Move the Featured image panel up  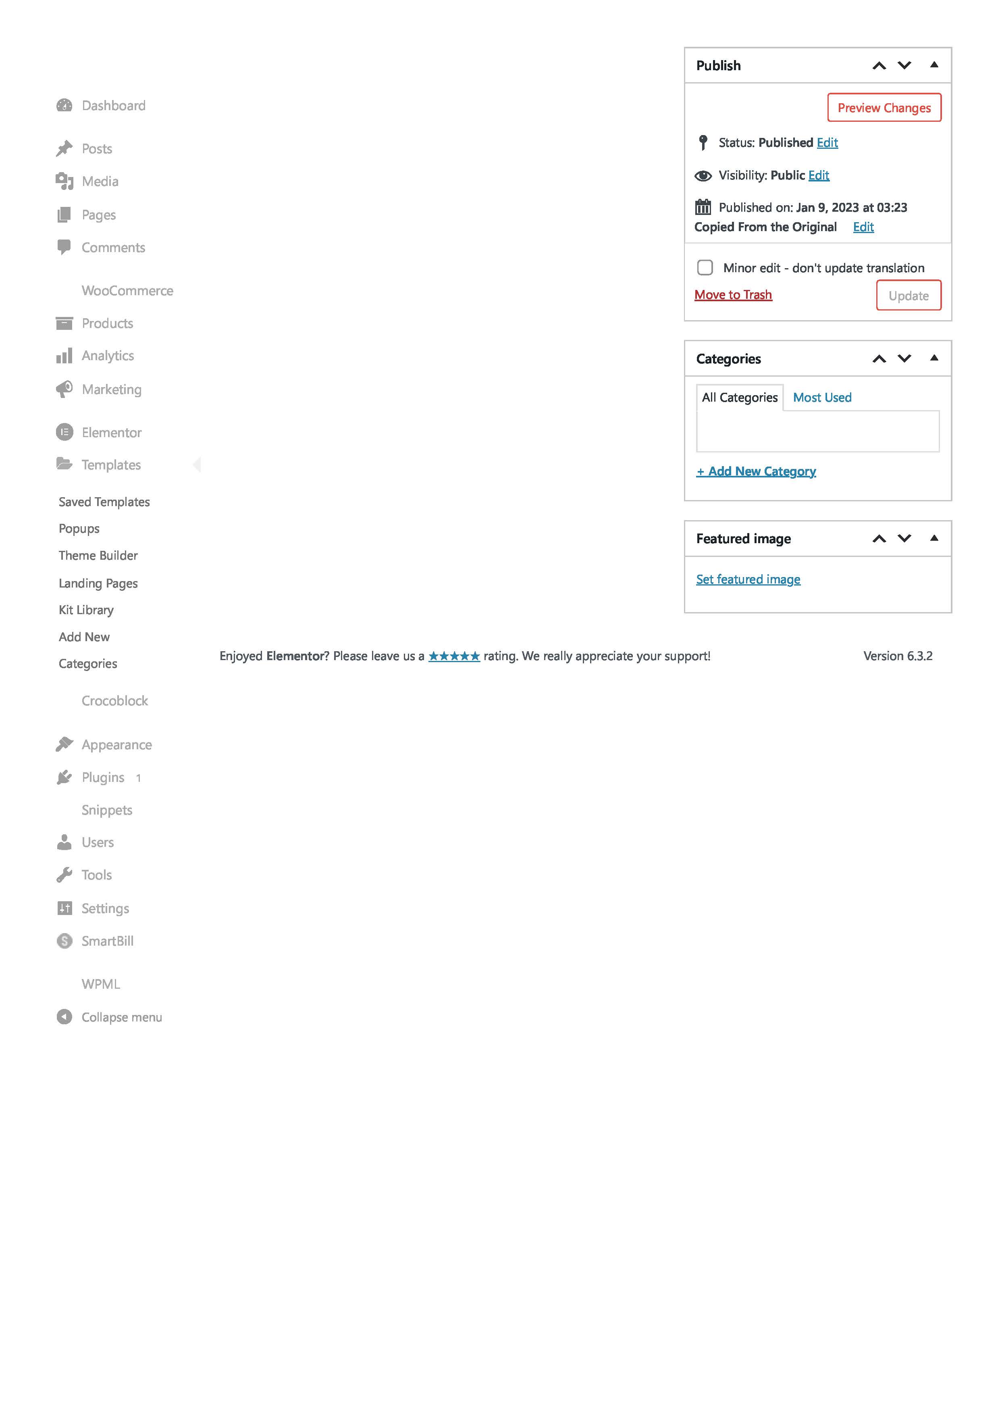pyautogui.click(x=879, y=539)
